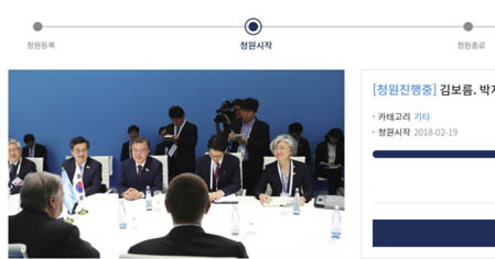This screenshot has width=495, height=259.
Task: Click the bold 청원시작 step label
Action: (256, 46)
